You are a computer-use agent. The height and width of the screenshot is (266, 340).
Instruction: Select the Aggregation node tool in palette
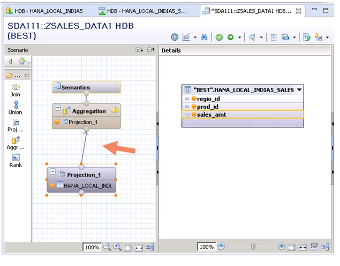(16, 143)
